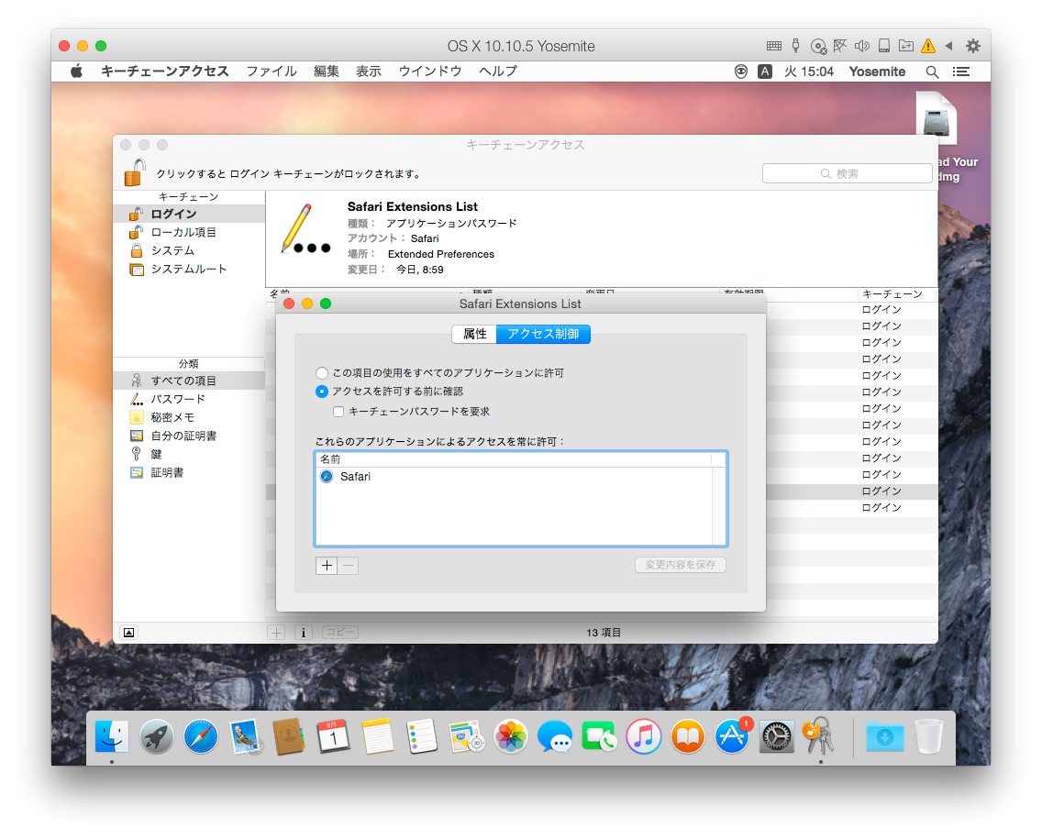Click the 名前 column header in dialog
Viewport: 1042px width, 839px height.
[x=515, y=459]
